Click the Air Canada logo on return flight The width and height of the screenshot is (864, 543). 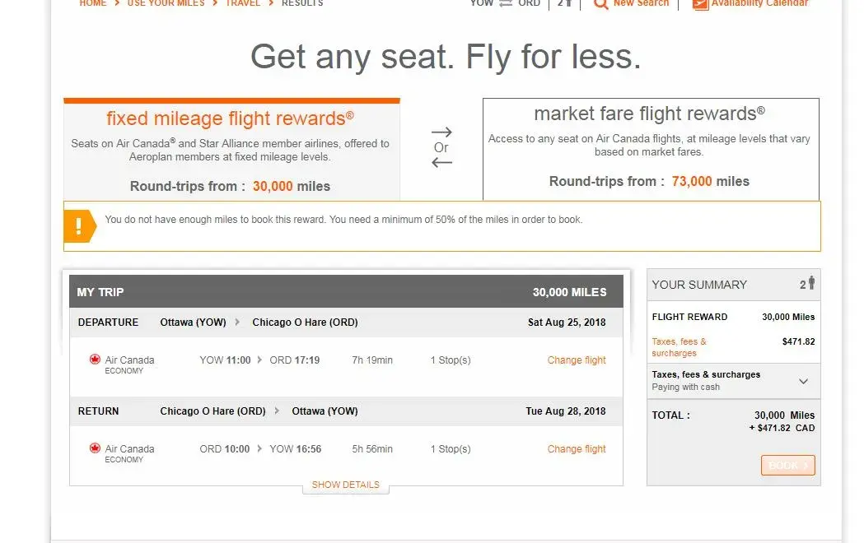tap(95, 448)
